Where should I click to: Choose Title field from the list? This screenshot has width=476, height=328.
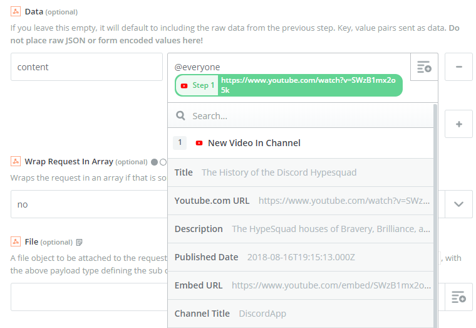pos(301,172)
